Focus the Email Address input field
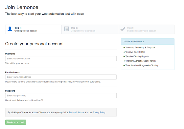This screenshot has width=184, height=129. point(61,77)
